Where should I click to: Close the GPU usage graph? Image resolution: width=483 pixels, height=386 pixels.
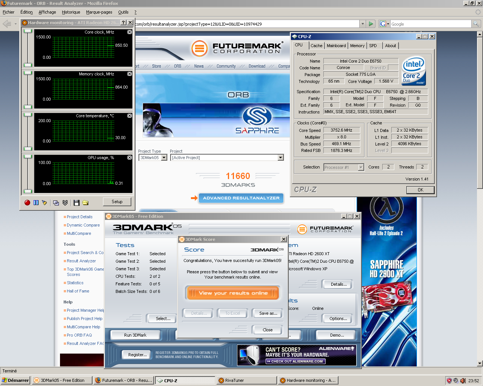129,158
